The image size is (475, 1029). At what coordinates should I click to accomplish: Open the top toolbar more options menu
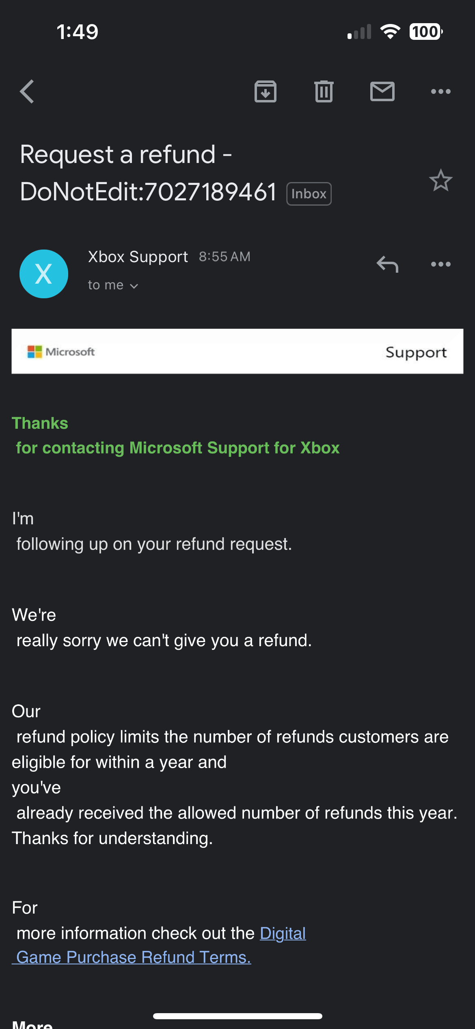click(441, 91)
